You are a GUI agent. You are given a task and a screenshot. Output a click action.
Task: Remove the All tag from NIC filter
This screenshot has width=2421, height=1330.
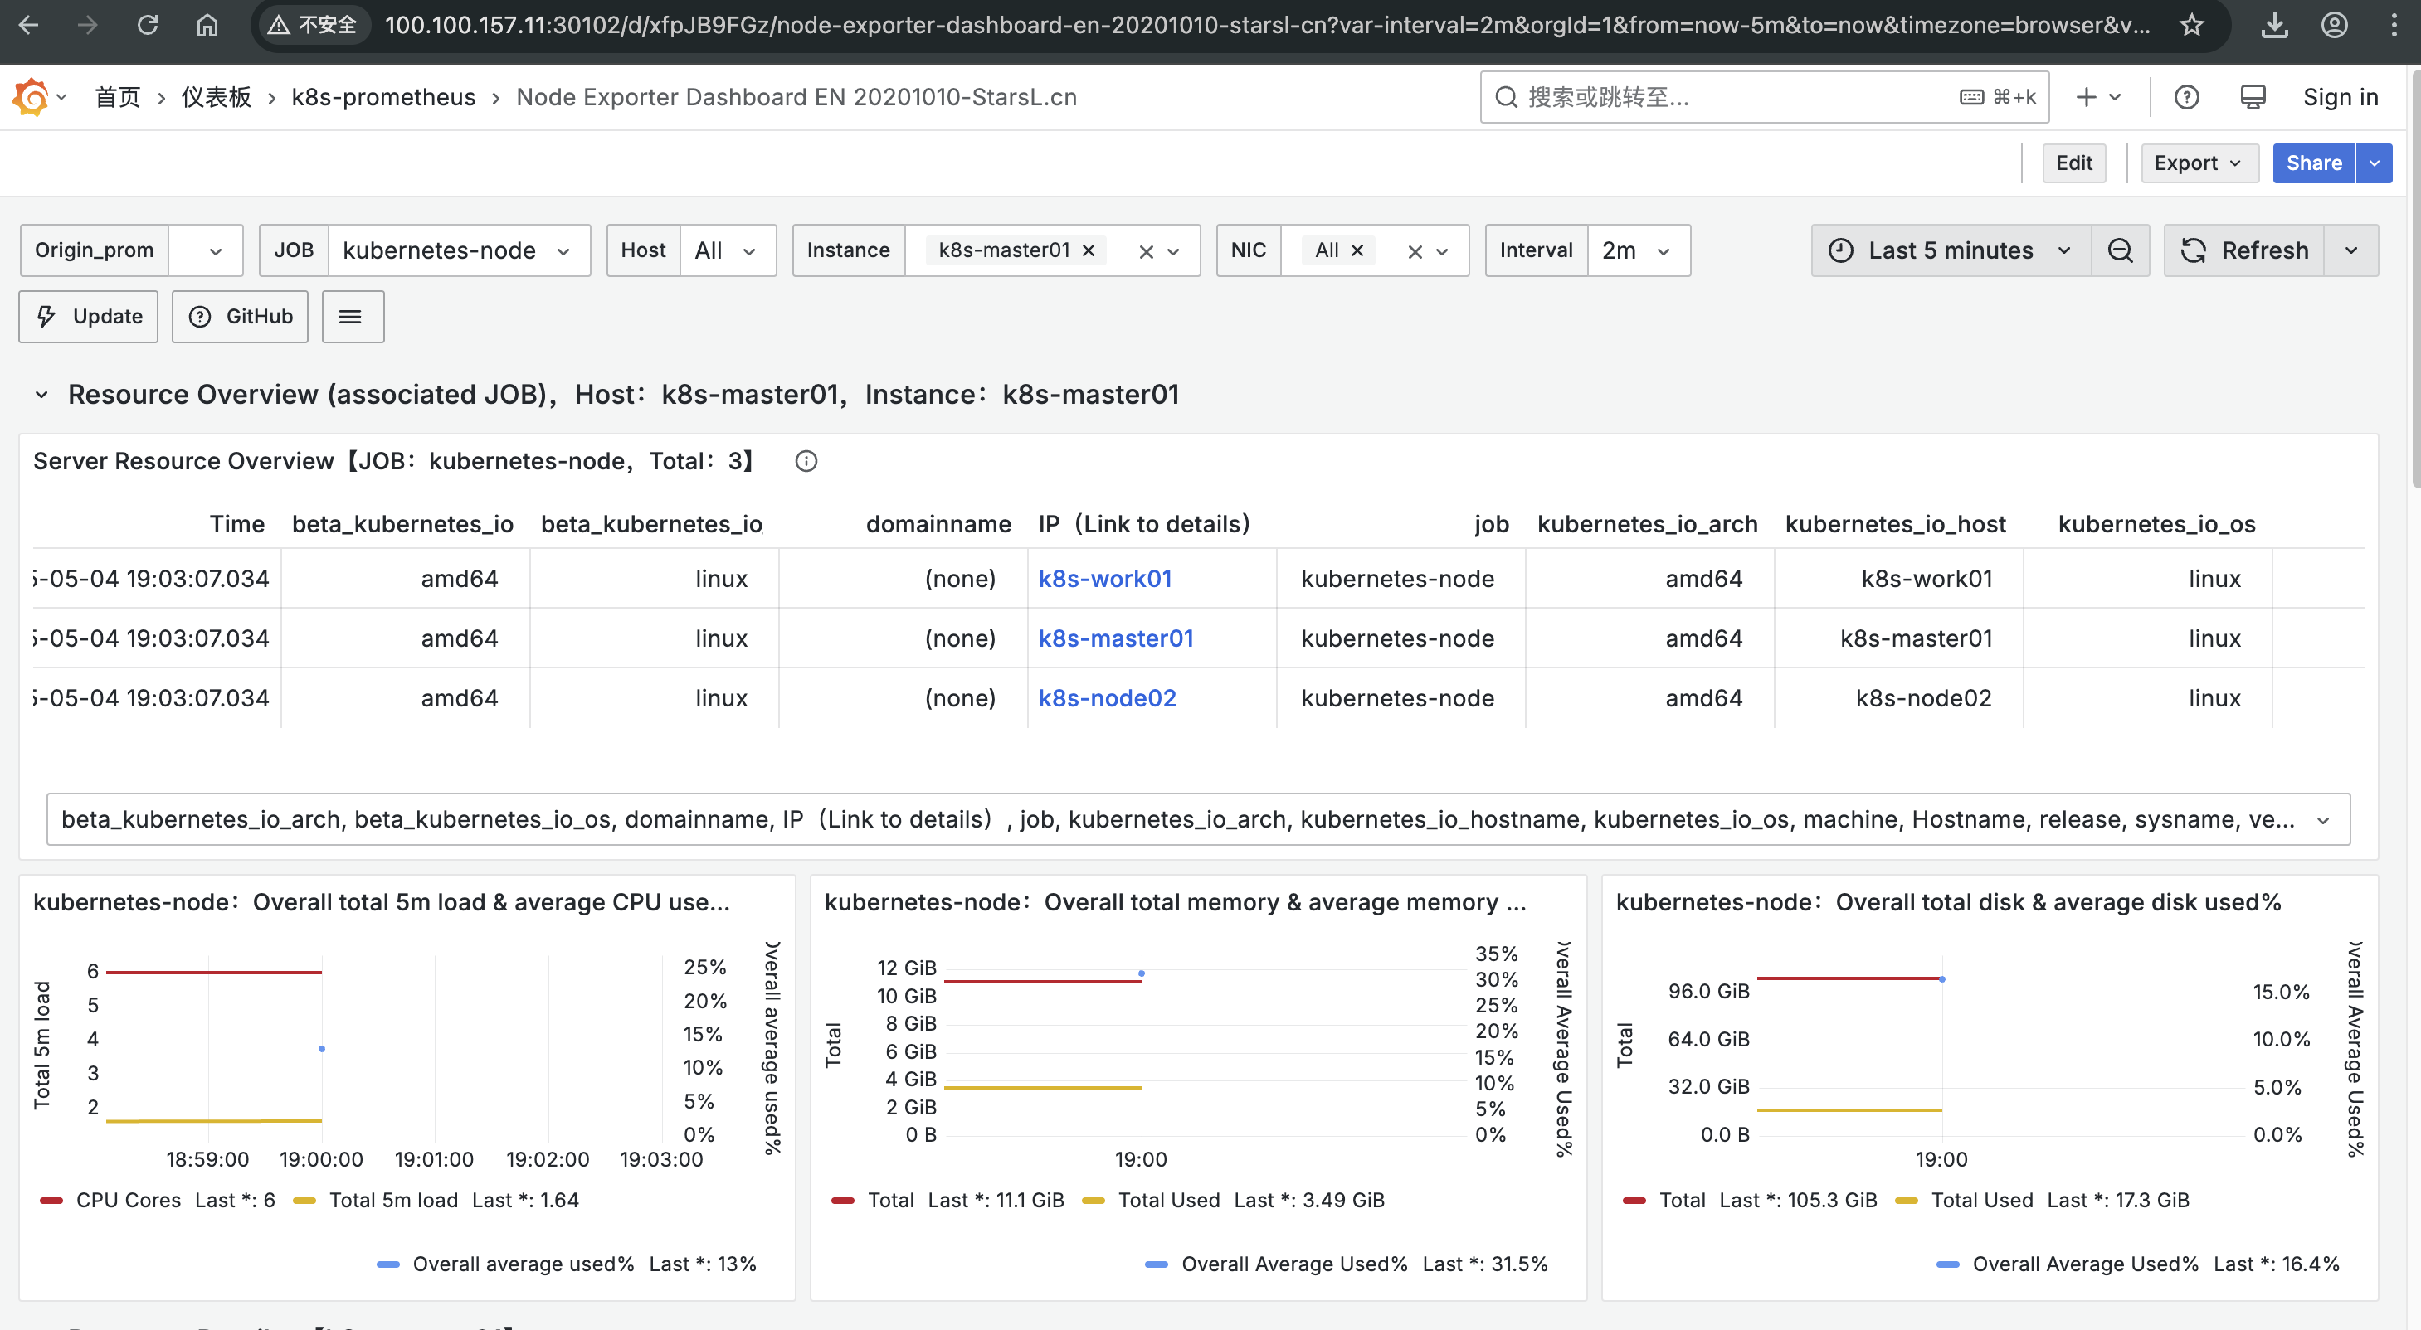coord(1357,250)
